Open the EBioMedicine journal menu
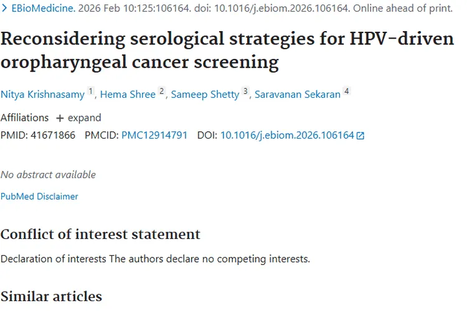 point(42,9)
